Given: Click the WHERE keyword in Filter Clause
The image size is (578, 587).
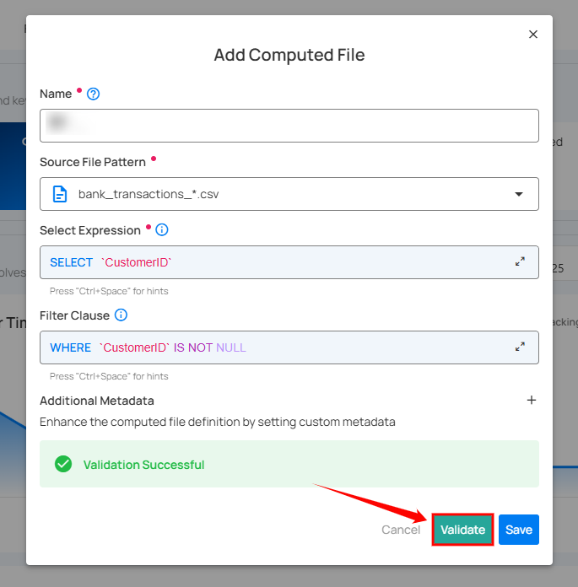Looking at the screenshot, I should click(71, 347).
